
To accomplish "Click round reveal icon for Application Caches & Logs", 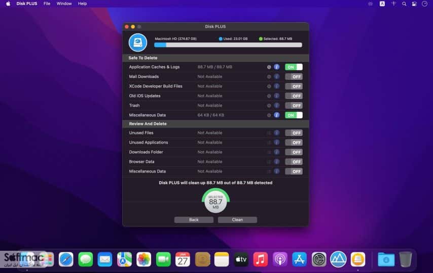I will coord(269,67).
